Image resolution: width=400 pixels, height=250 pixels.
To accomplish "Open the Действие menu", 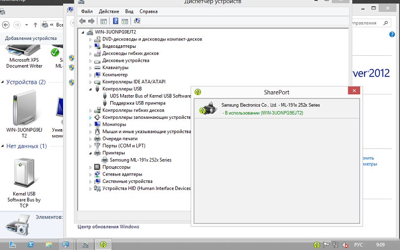I will [109, 11].
